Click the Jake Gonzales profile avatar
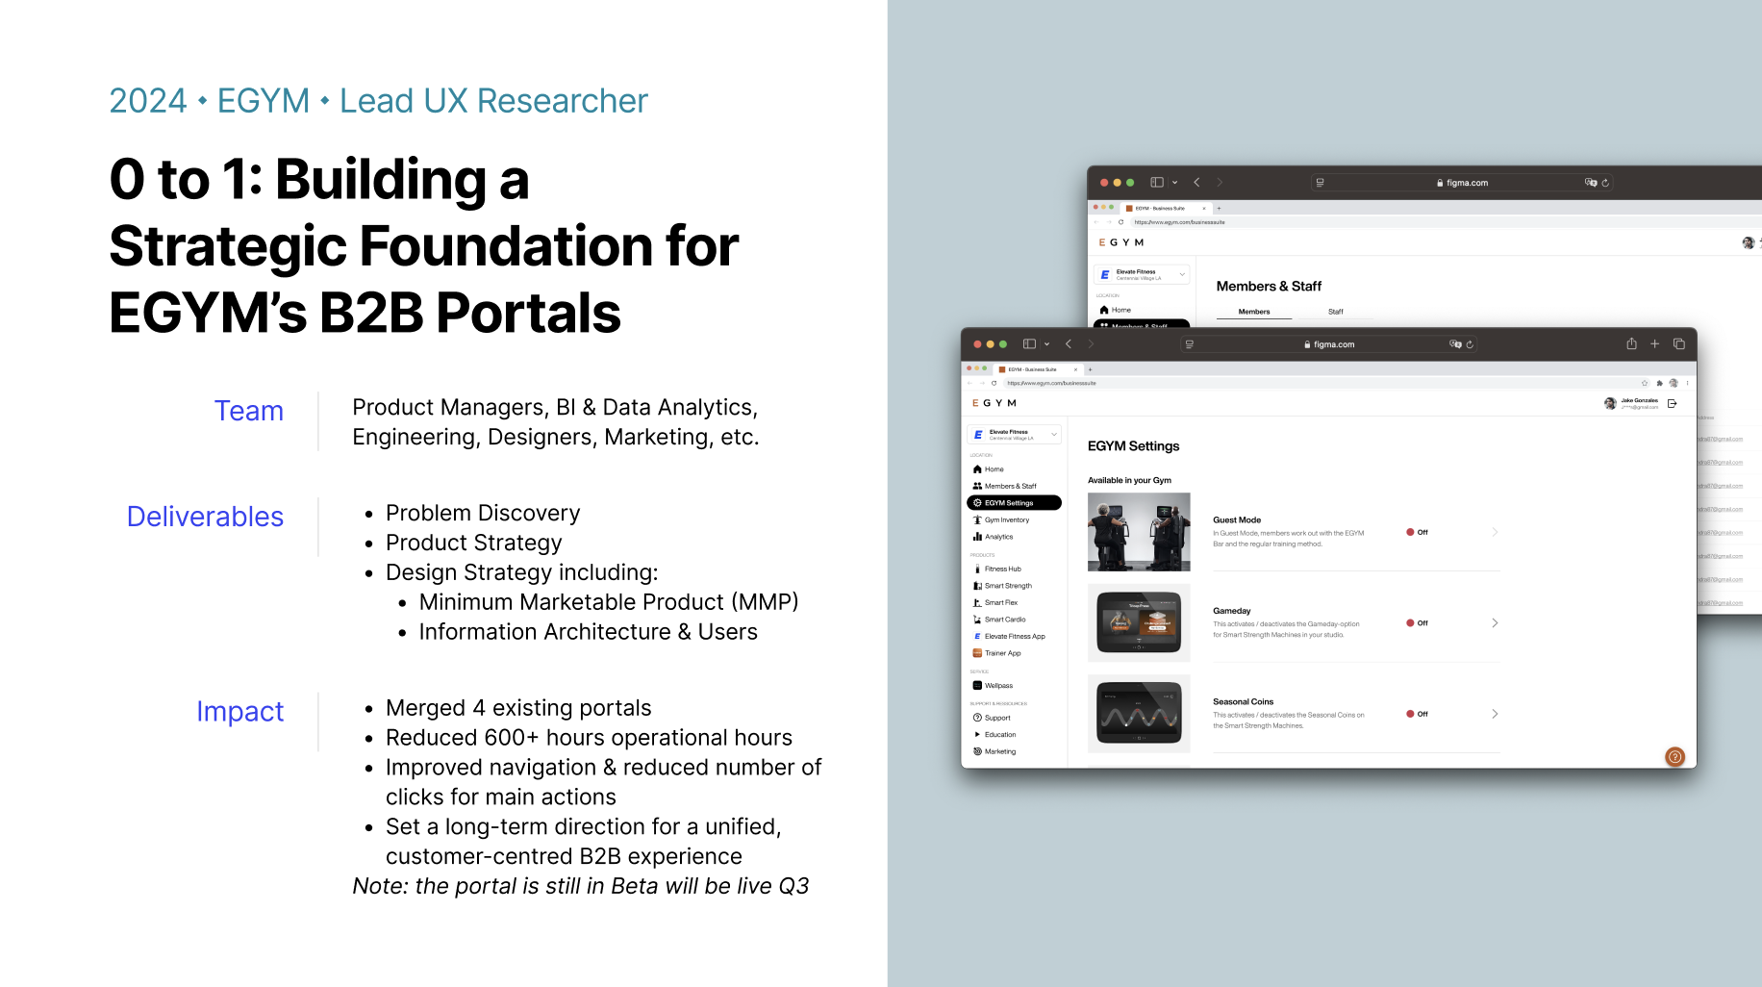This screenshot has width=1762, height=987. click(1610, 404)
